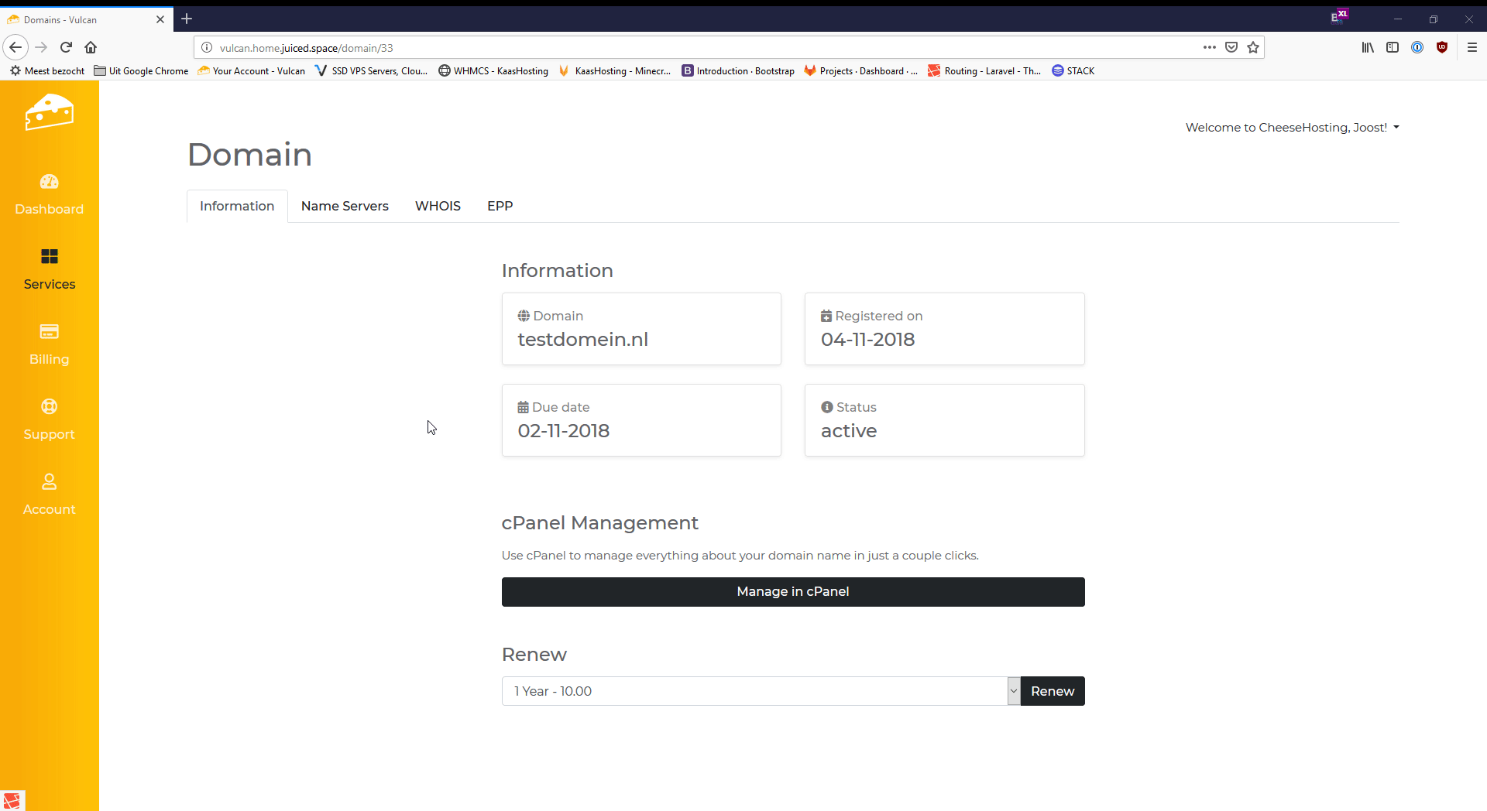Click the Manage in cPanel button

coord(792,592)
